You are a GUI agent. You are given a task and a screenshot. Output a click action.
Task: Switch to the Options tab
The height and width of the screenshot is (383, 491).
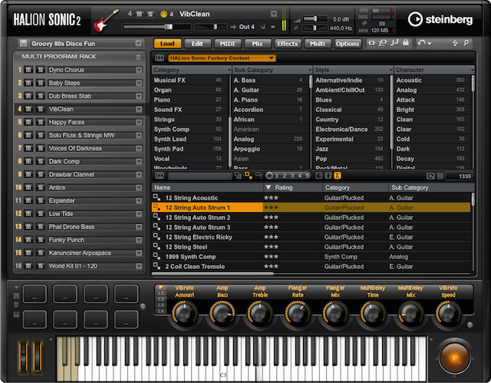click(x=348, y=44)
